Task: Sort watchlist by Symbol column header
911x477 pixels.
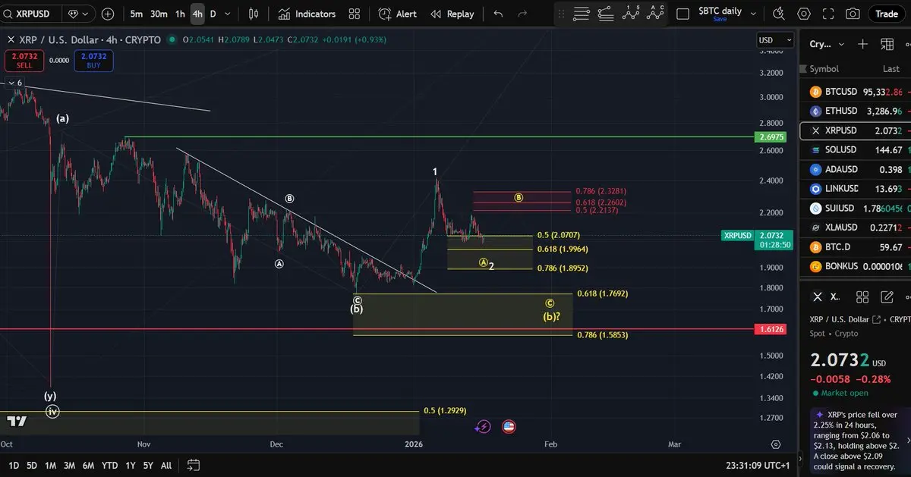Action: coord(824,68)
